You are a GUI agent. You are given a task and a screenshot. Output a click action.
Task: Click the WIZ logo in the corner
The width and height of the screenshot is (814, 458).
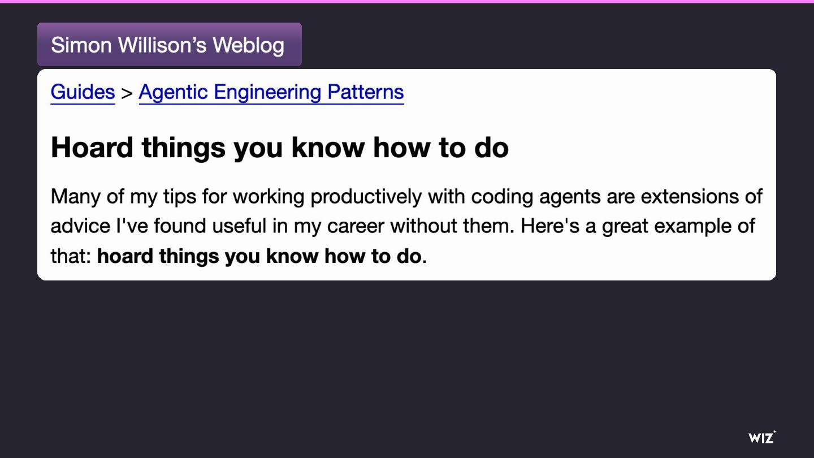pyautogui.click(x=760, y=438)
